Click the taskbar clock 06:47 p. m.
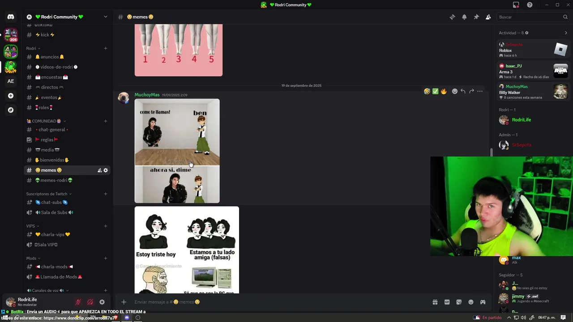Screen dimensions: 573x322 (547, 318)
